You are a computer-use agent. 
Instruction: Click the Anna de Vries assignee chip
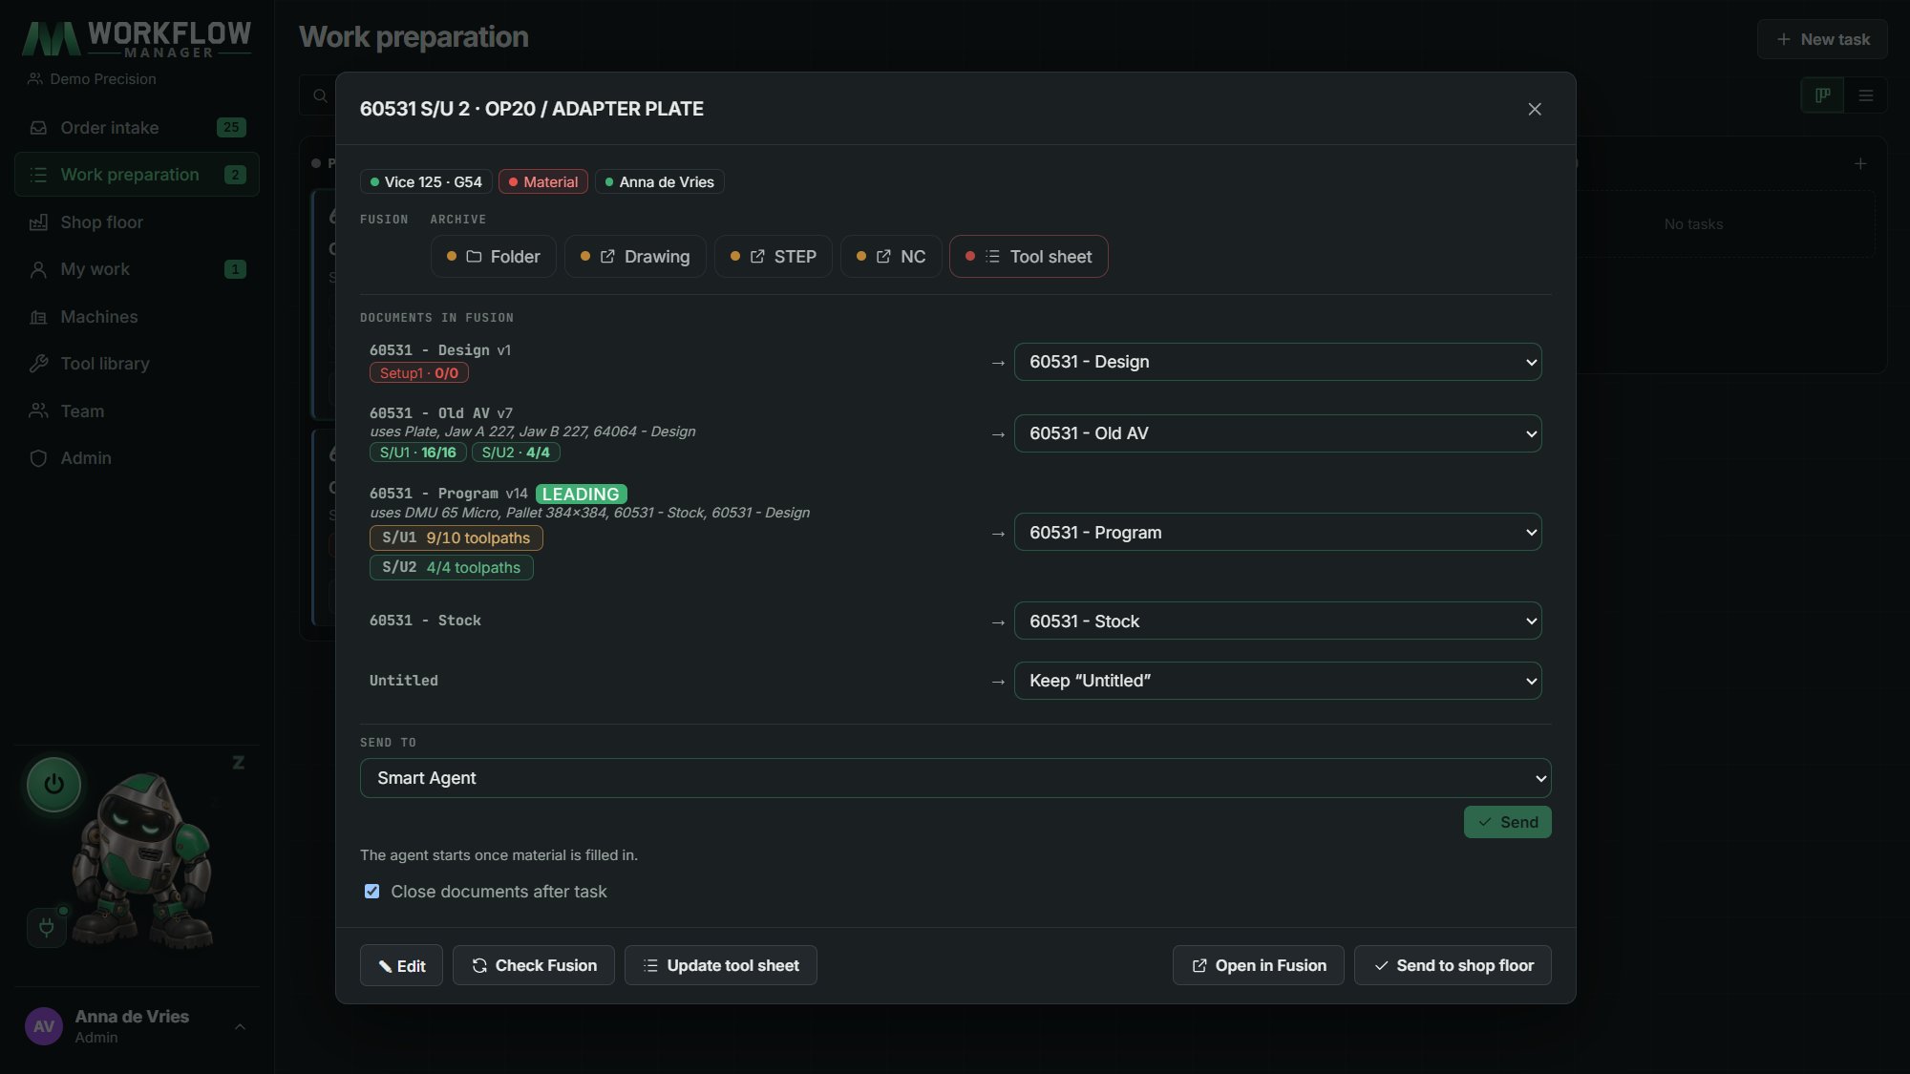coord(659,181)
